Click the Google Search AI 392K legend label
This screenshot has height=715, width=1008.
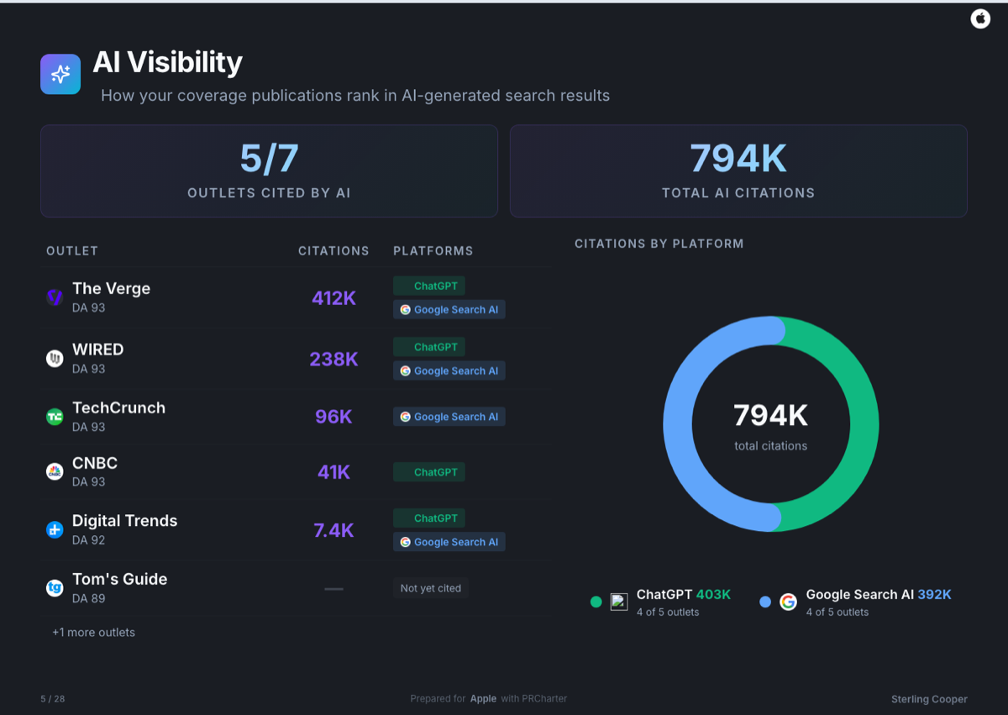pyautogui.click(x=879, y=594)
